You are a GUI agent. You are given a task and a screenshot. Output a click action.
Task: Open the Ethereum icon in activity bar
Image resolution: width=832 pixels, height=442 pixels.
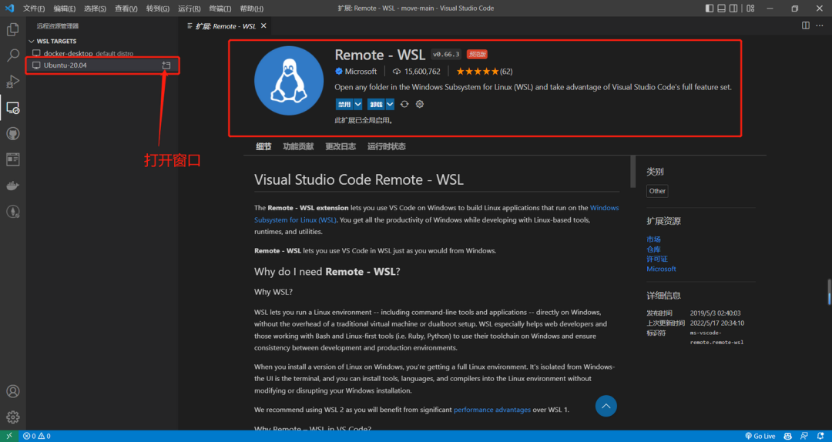pos(13,212)
